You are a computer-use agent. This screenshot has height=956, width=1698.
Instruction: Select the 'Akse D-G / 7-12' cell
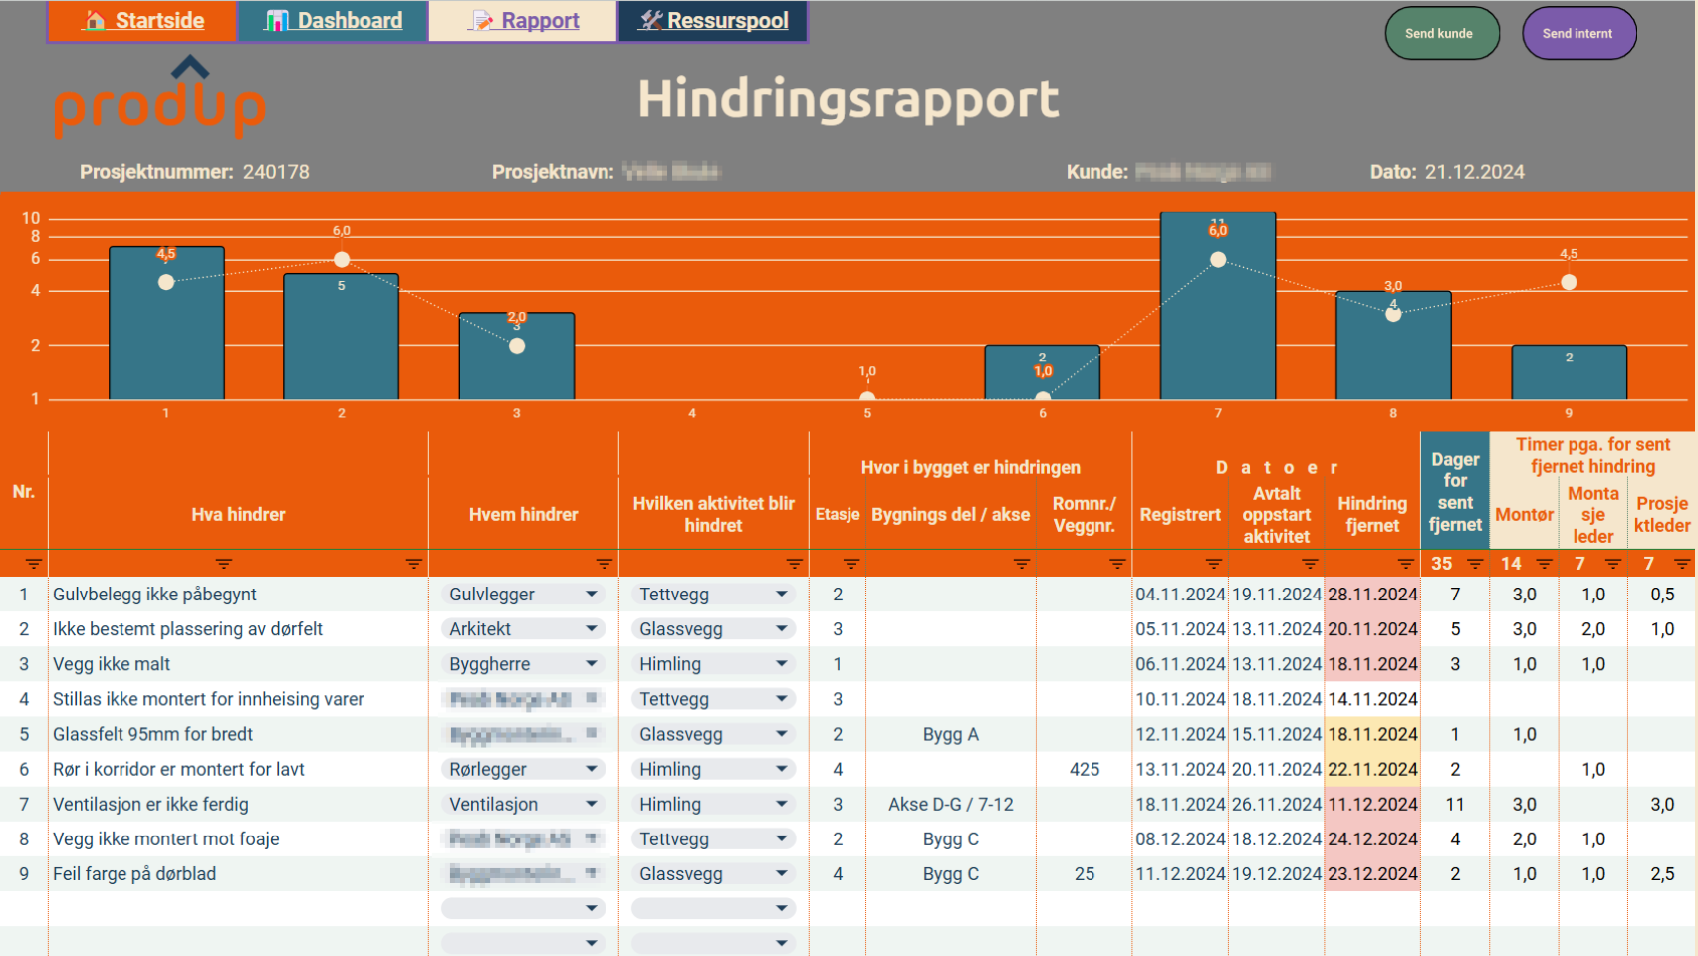[x=951, y=804]
